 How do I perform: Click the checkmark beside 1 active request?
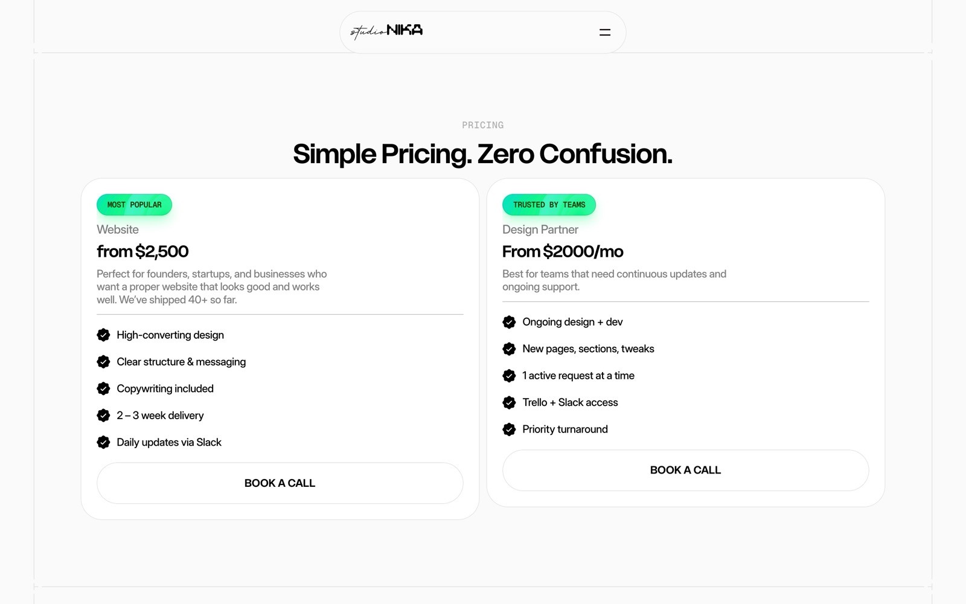509,375
